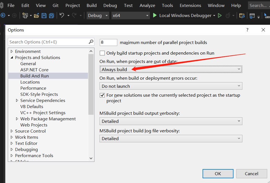This screenshot has width=270, height=183.
Task: Click the Navigate Backward arrow icon
Action: tap(4, 15)
